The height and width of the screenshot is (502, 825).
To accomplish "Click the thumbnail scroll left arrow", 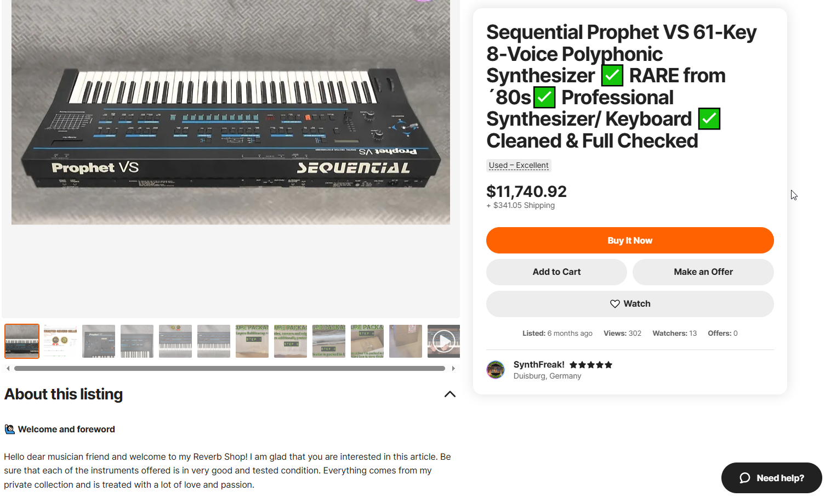I will click(8, 369).
